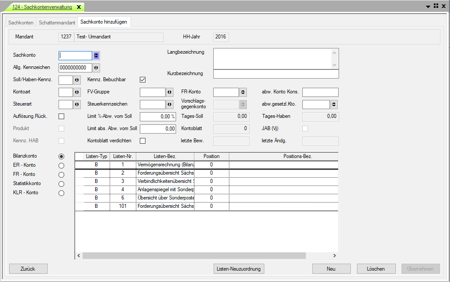Image resolution: width=450 pixels, height=282 pixels.
Task: Open the selection icon next to Allg. Kennzeichen
Action: 96,68
